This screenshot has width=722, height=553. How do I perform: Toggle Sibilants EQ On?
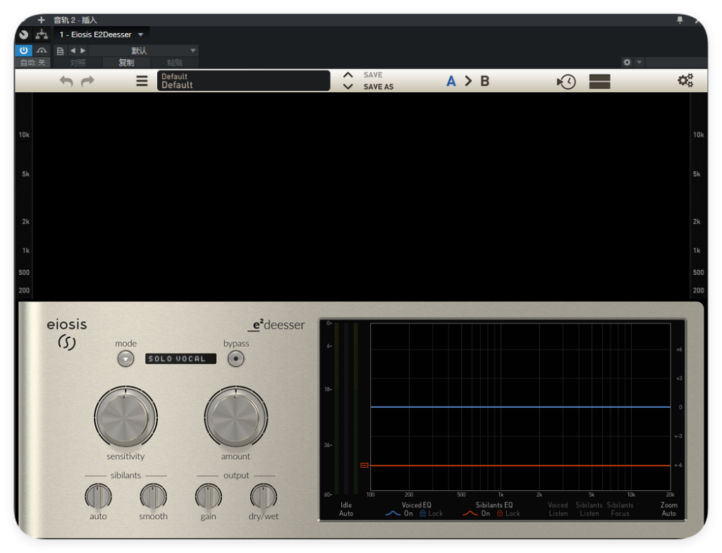coord(486,514)
